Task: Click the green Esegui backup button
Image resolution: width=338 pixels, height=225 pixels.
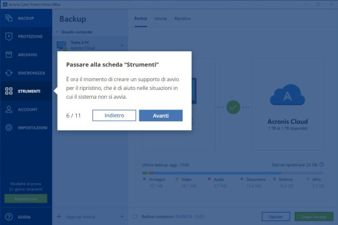Action: (314, 217)
